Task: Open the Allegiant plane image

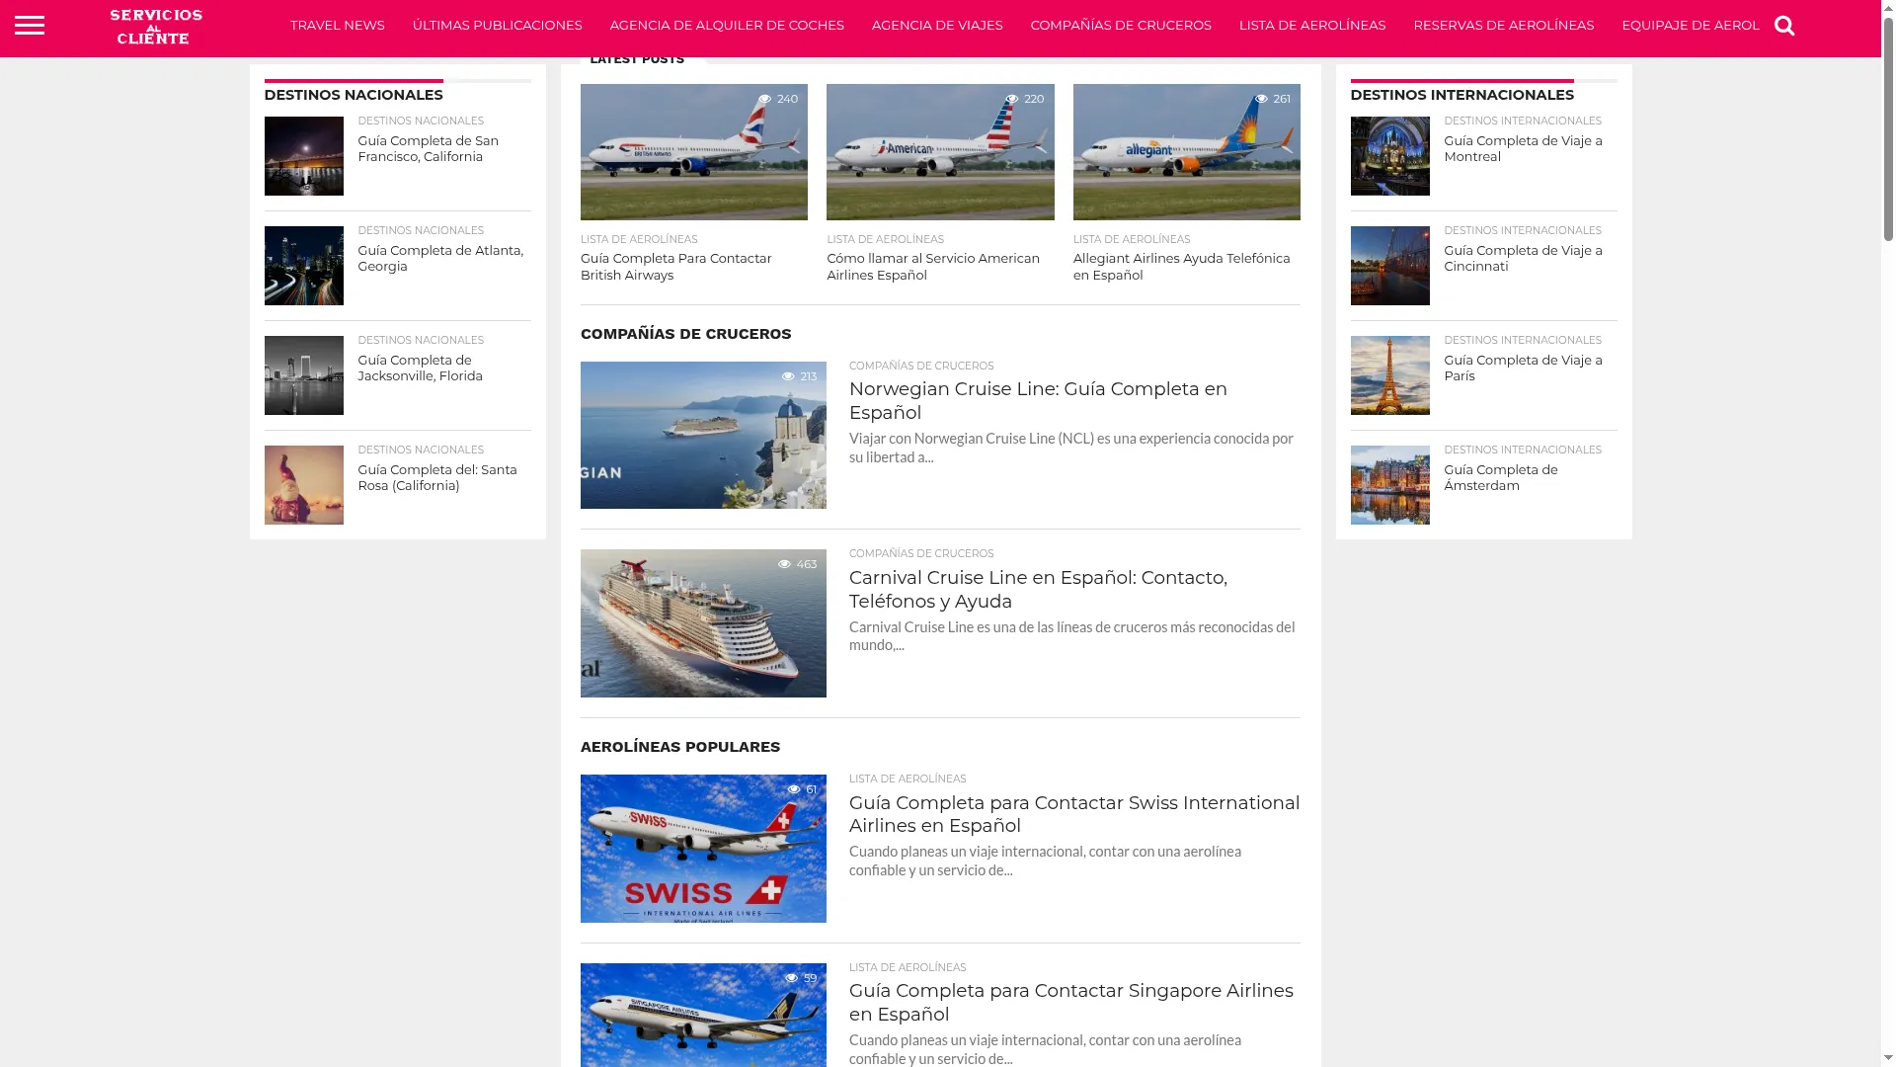Action: point(1187,152)
